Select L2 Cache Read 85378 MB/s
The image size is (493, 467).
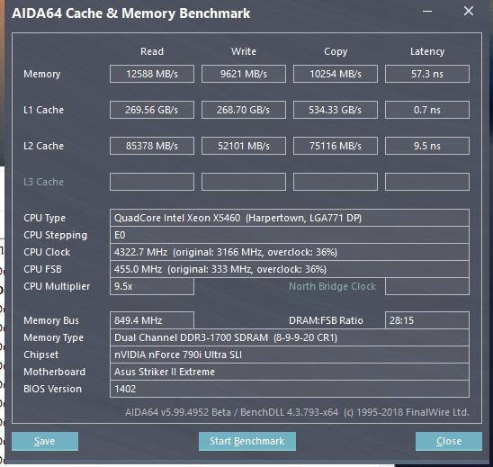152,146
